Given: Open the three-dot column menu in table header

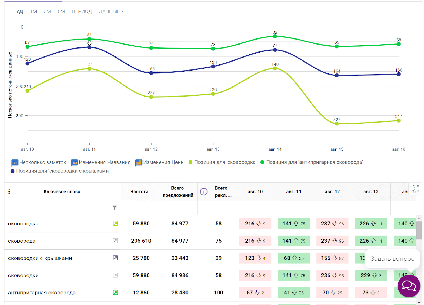Looking at the screenshot, I should [9, 192].
